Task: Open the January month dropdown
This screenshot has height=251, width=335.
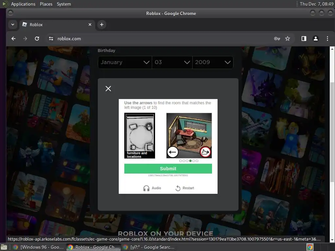Action: pos(125,62)
